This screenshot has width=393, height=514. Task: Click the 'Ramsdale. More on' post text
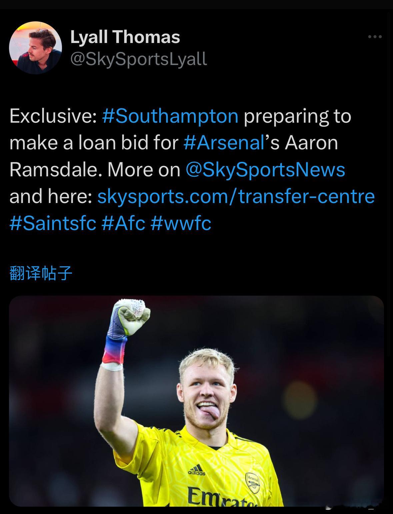[x=95, y=169]
